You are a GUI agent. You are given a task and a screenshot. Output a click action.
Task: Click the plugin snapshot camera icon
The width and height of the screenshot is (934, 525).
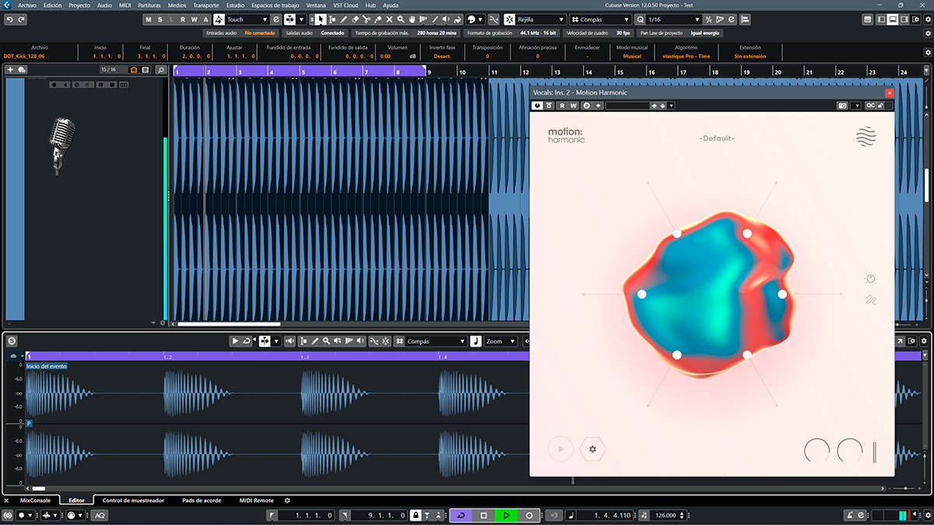coord(843,105)
